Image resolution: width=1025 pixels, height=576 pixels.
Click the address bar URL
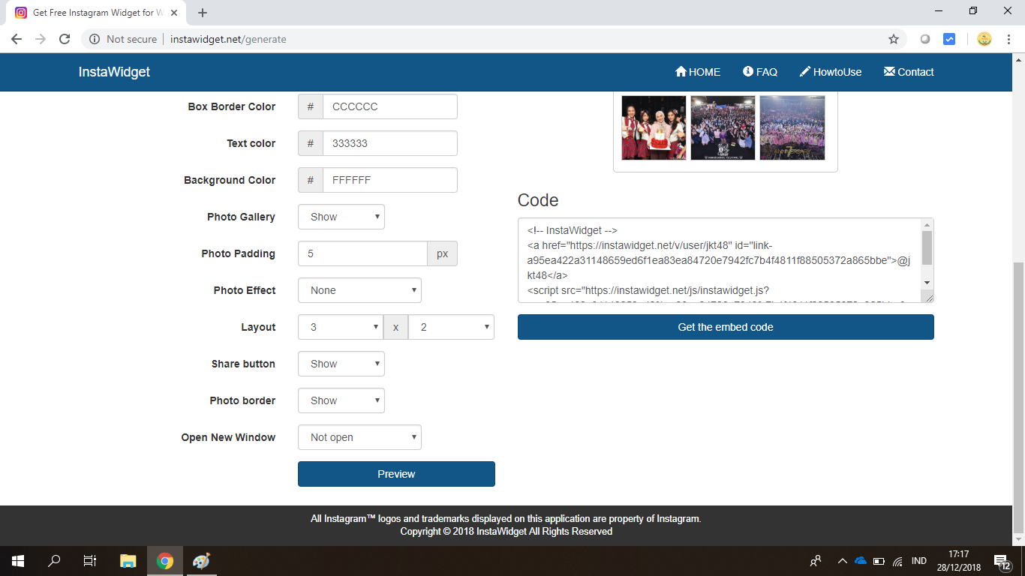point(228,39)
